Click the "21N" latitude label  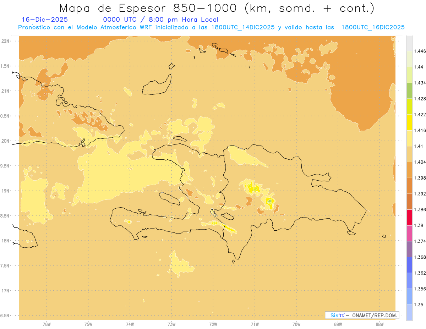[5, 91]
